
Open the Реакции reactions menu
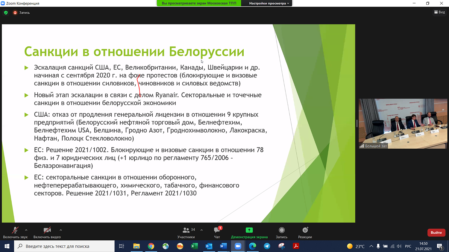(305, 233)
